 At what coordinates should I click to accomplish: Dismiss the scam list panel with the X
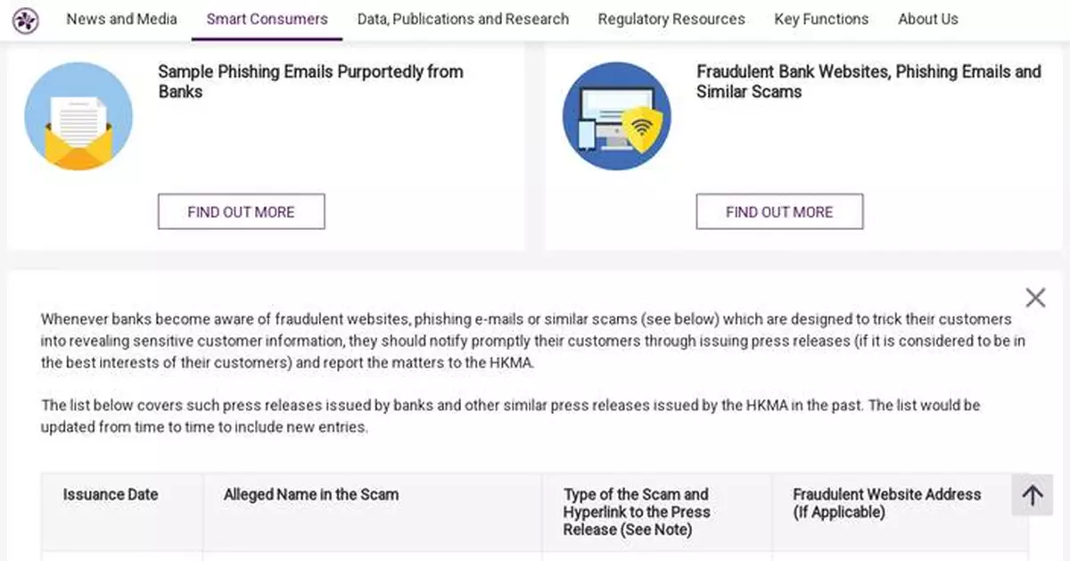point(1035,297)
